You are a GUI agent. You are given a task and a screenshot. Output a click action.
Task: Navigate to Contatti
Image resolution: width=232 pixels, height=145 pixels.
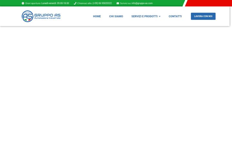point(175,16)
